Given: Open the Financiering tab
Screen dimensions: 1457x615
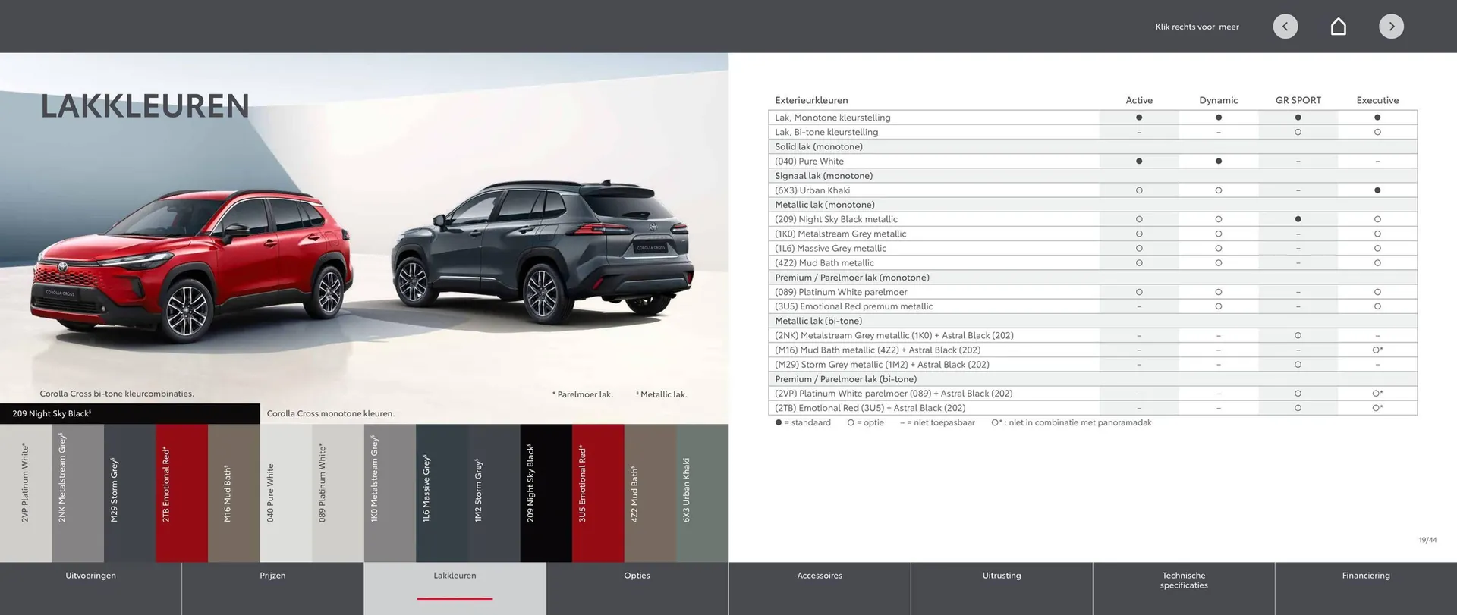Looking at the screenshot, I should [1366, 588].
